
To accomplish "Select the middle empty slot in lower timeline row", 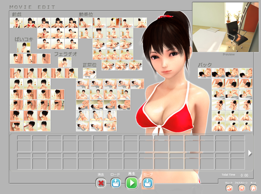I will click(131, 163).
